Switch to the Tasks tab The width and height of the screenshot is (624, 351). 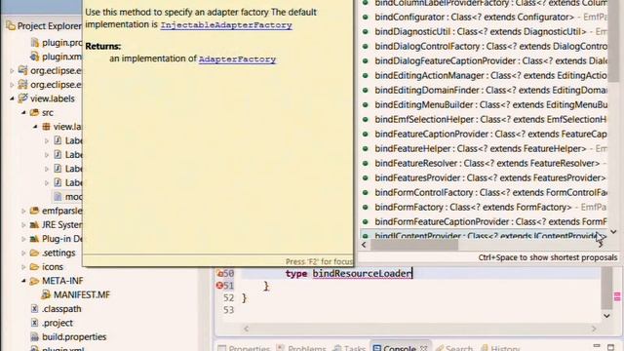point(349,348)
